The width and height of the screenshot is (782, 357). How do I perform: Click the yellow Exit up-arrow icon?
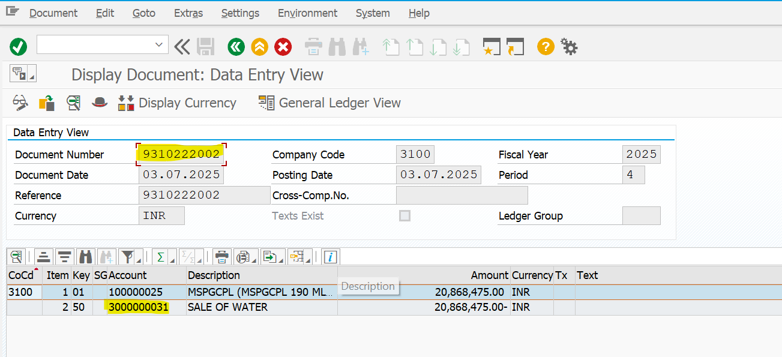(x=259, y=46)
